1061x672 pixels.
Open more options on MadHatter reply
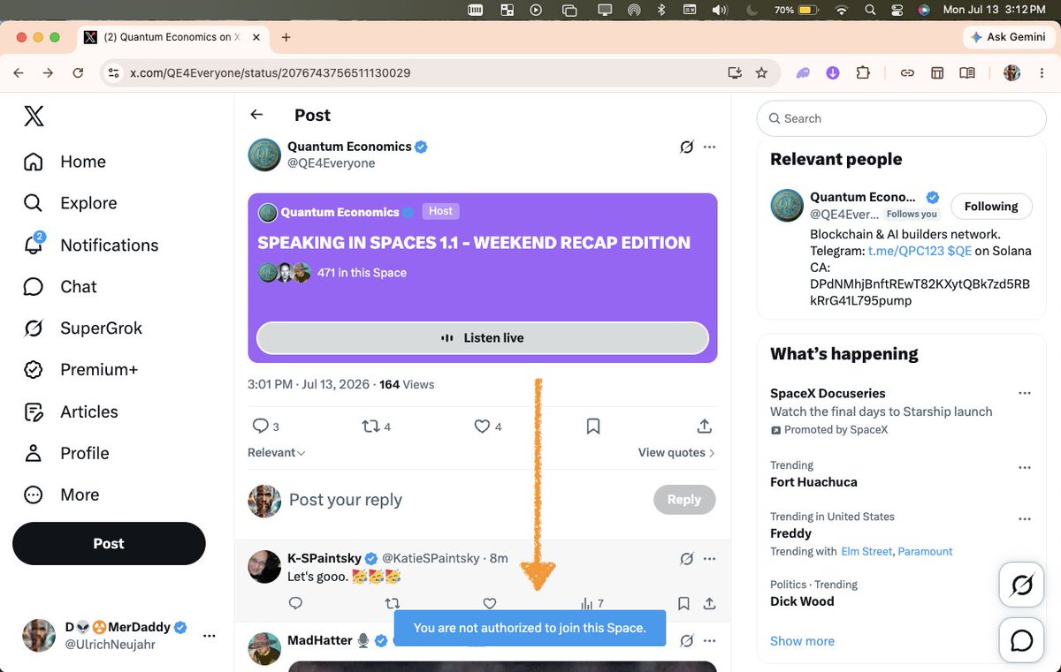[x=709, y=640]
